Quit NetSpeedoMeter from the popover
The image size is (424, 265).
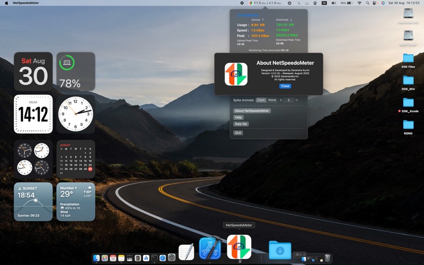click(x=238, y=133)
